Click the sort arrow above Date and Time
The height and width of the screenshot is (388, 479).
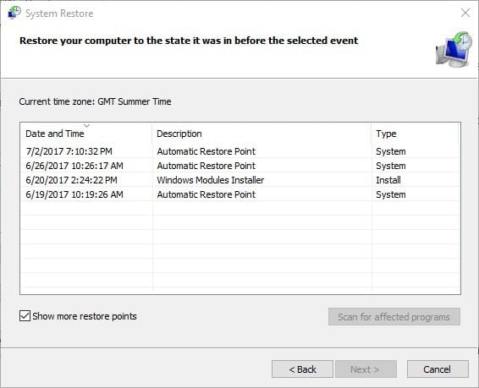(x=86, y=125)
